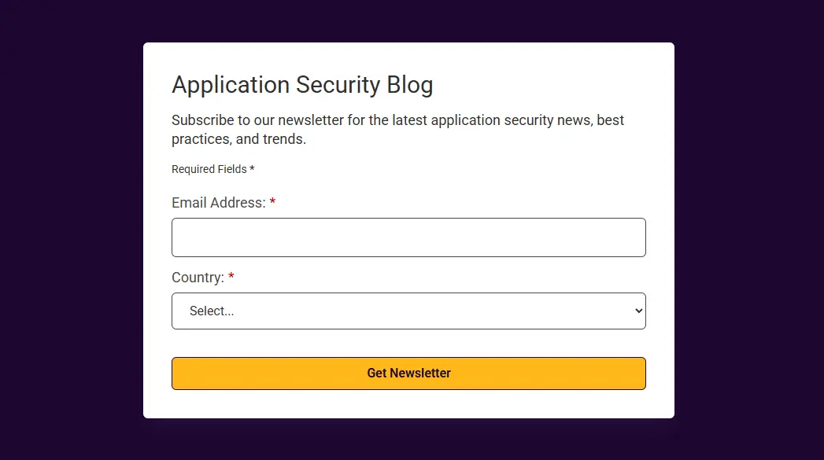Screen dimensions: 824x460
Task: Click the word 'Subscribe' in the description
Action: coord(202,120)
